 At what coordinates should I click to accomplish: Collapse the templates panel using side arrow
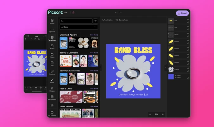coord(101,67)
